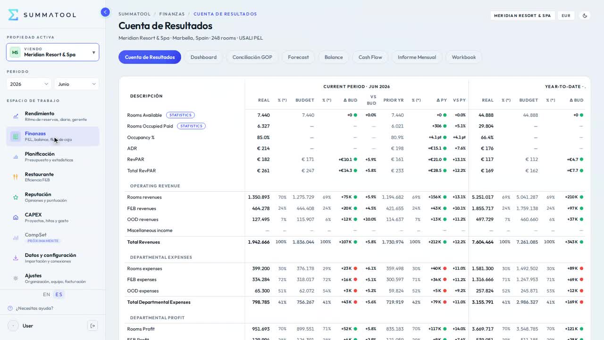Image resolution: width=604 pixels, height=340 pixels.
Task: Open Planificación in the sidebar
Action: coord(53,157)
